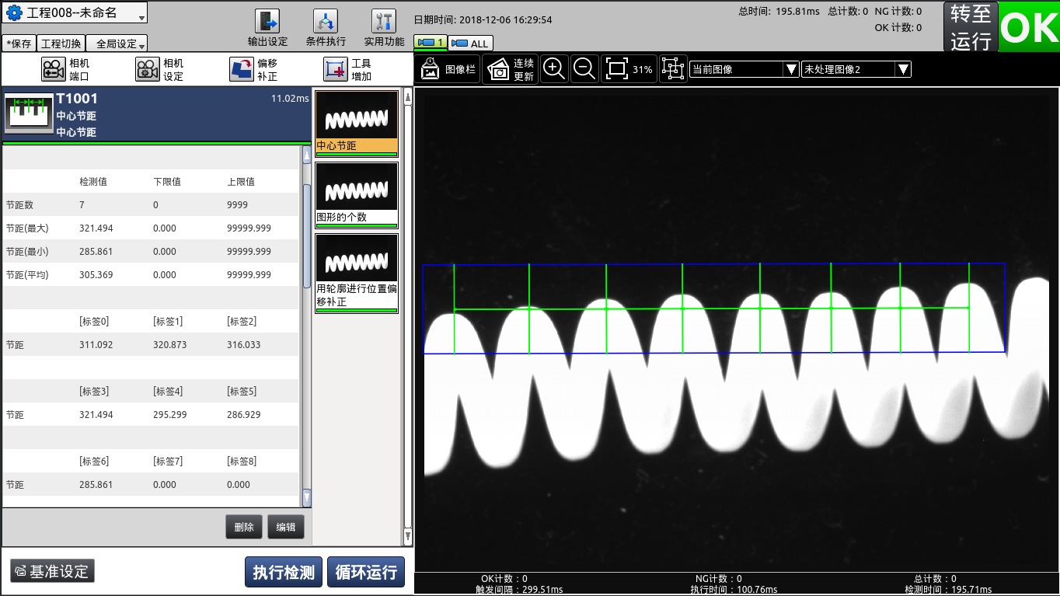Viewport: 1060px width, 596px height.
Task: Click the [标签5] pitch value 286.929
Action: [x=244, y=415]
